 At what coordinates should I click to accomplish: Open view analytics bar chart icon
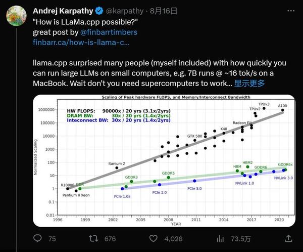[x=220, y=238]
